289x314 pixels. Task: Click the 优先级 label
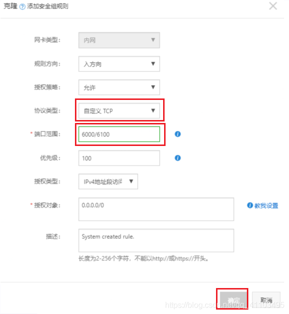click(50, 158)
